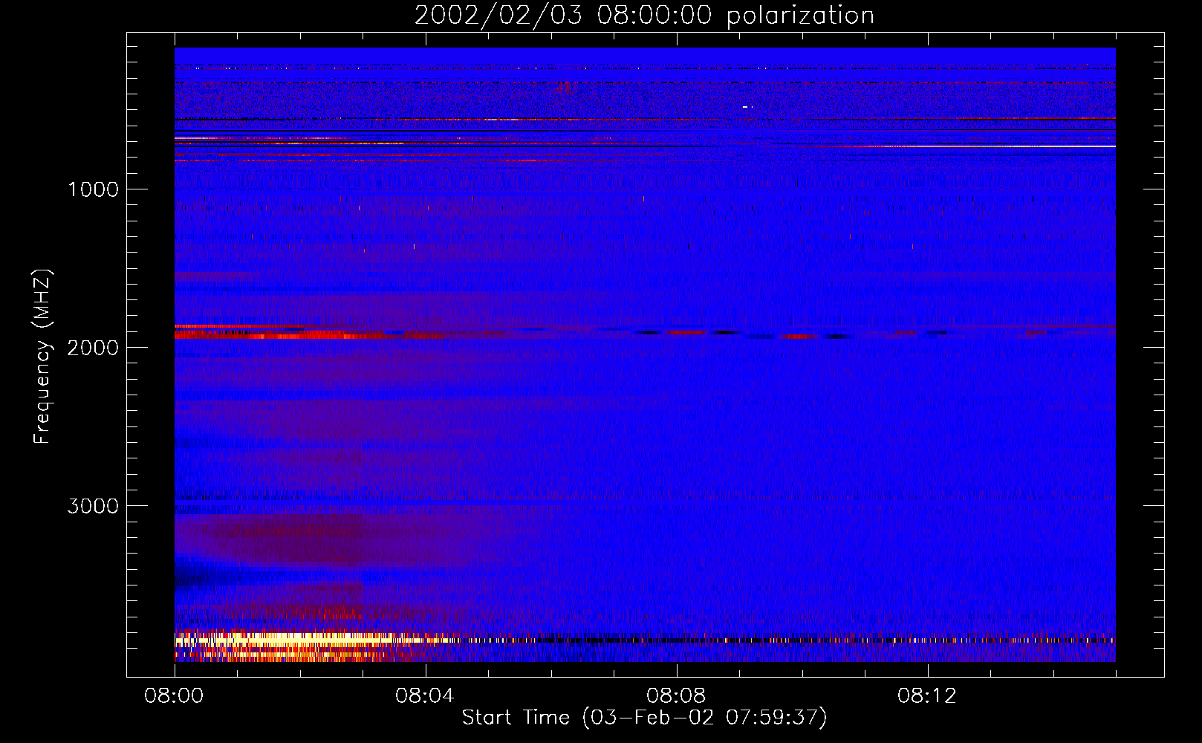The image size is (1202, 743).
Task: Click the plot title '2002/02/03 08:00:00 polarization'
Action: point(644,16)
